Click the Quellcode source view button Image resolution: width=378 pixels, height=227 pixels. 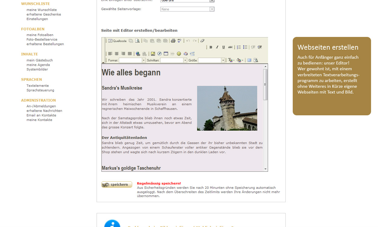(117, 41)
